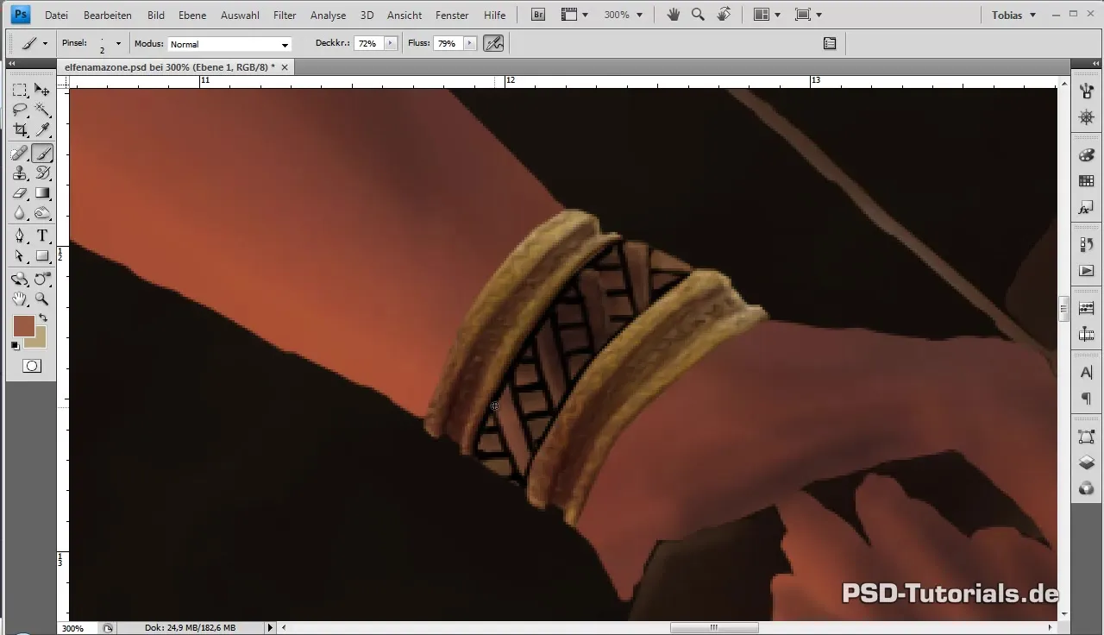Open the Color panel palette icon

[x=1087, y=155]
